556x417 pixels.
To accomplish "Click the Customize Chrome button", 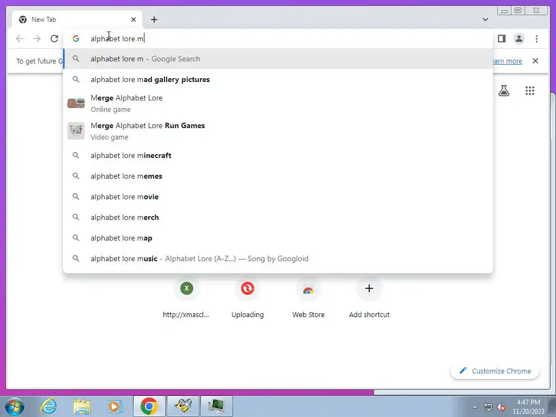I will point(495,371).
